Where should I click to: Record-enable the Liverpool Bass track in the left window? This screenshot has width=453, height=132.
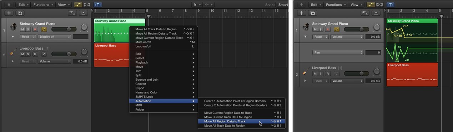[x=35, y=54]
